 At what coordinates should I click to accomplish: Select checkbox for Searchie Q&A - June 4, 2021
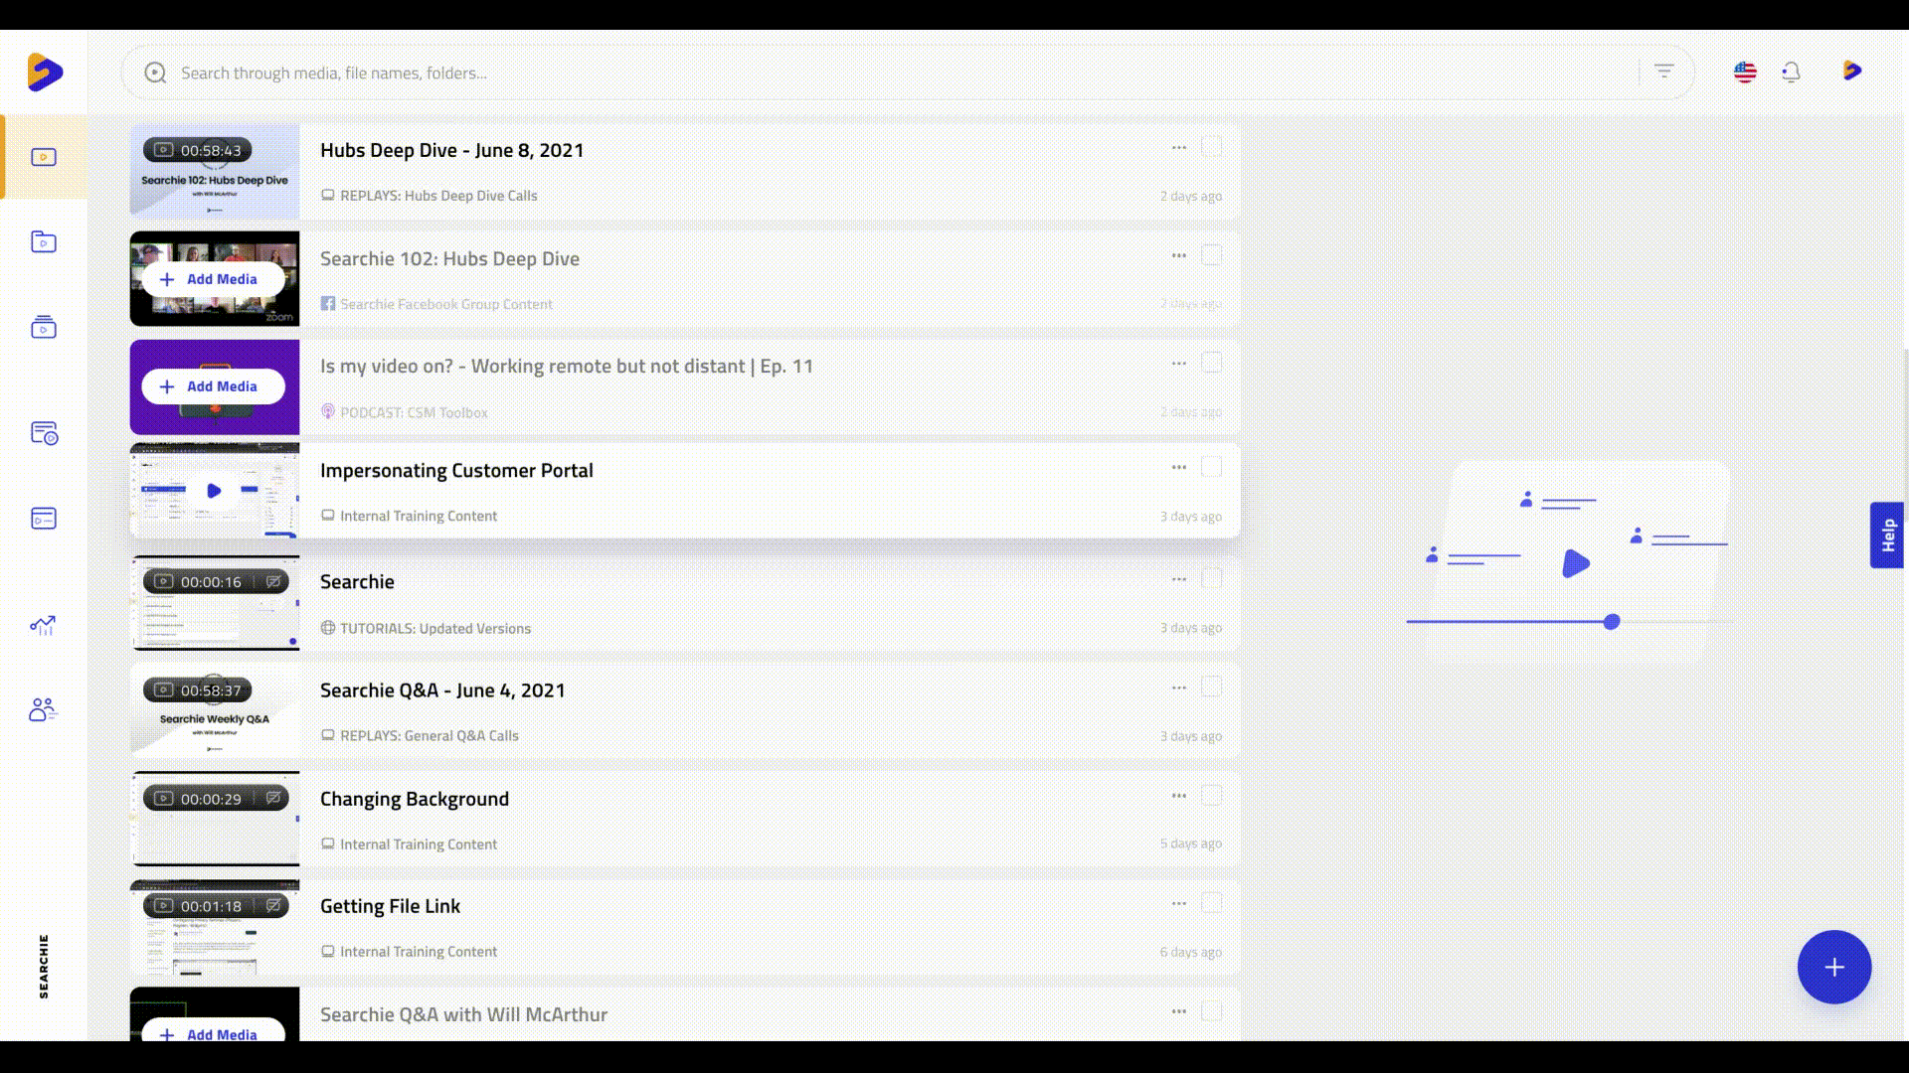pyautogui.click(x=1211, y=687)
